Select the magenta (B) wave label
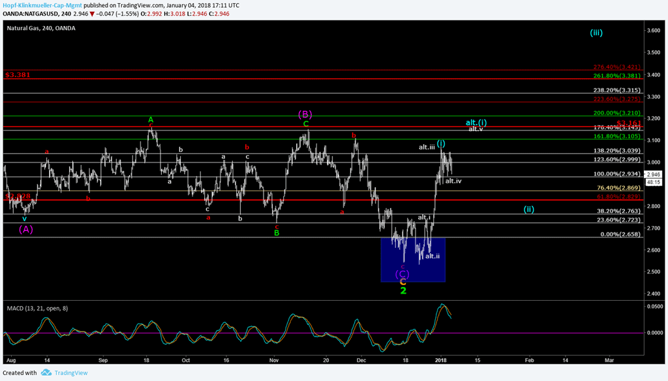The height and width of the screenshot is (381, 668). tap(305, 114)
